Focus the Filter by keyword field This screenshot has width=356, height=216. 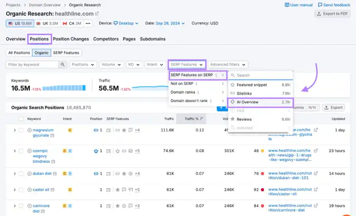pos(32,64)
